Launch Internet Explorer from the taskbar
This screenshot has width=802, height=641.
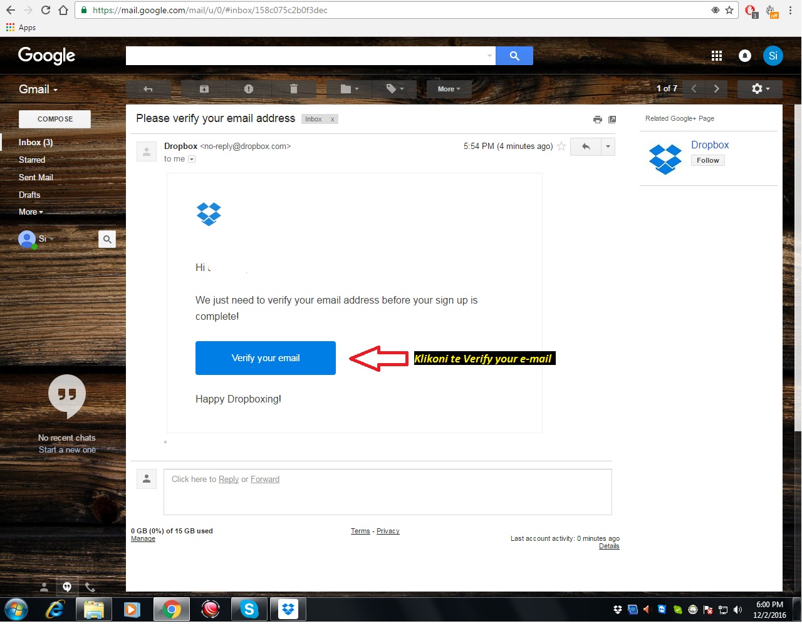pos(55,609)
